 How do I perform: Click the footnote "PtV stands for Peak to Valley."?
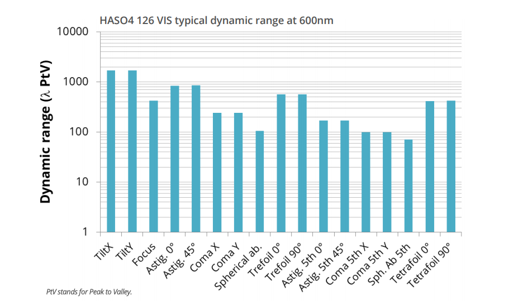(x=89, y=292)
